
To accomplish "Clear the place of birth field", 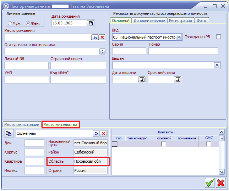I will (102, 37).
